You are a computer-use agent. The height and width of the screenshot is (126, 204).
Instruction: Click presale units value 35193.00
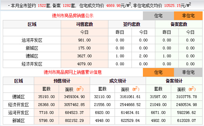click(x=47, y=97)
